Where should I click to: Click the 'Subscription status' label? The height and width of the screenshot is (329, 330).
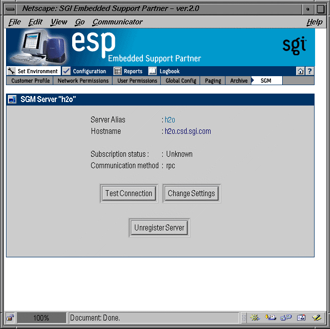pos(120,154)
